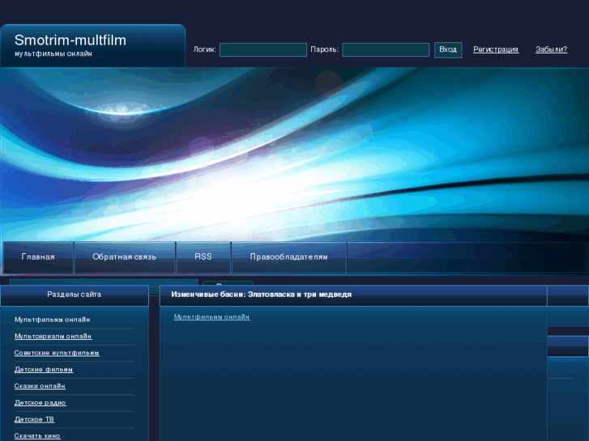Open Мультсериалы онлайн section
Screen dimensions: 589x441
(x=53, y=337)
